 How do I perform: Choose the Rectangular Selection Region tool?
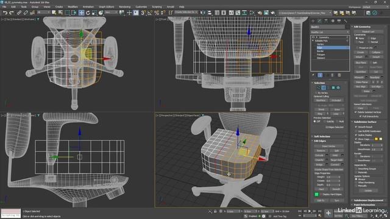(x=68, y=13)
